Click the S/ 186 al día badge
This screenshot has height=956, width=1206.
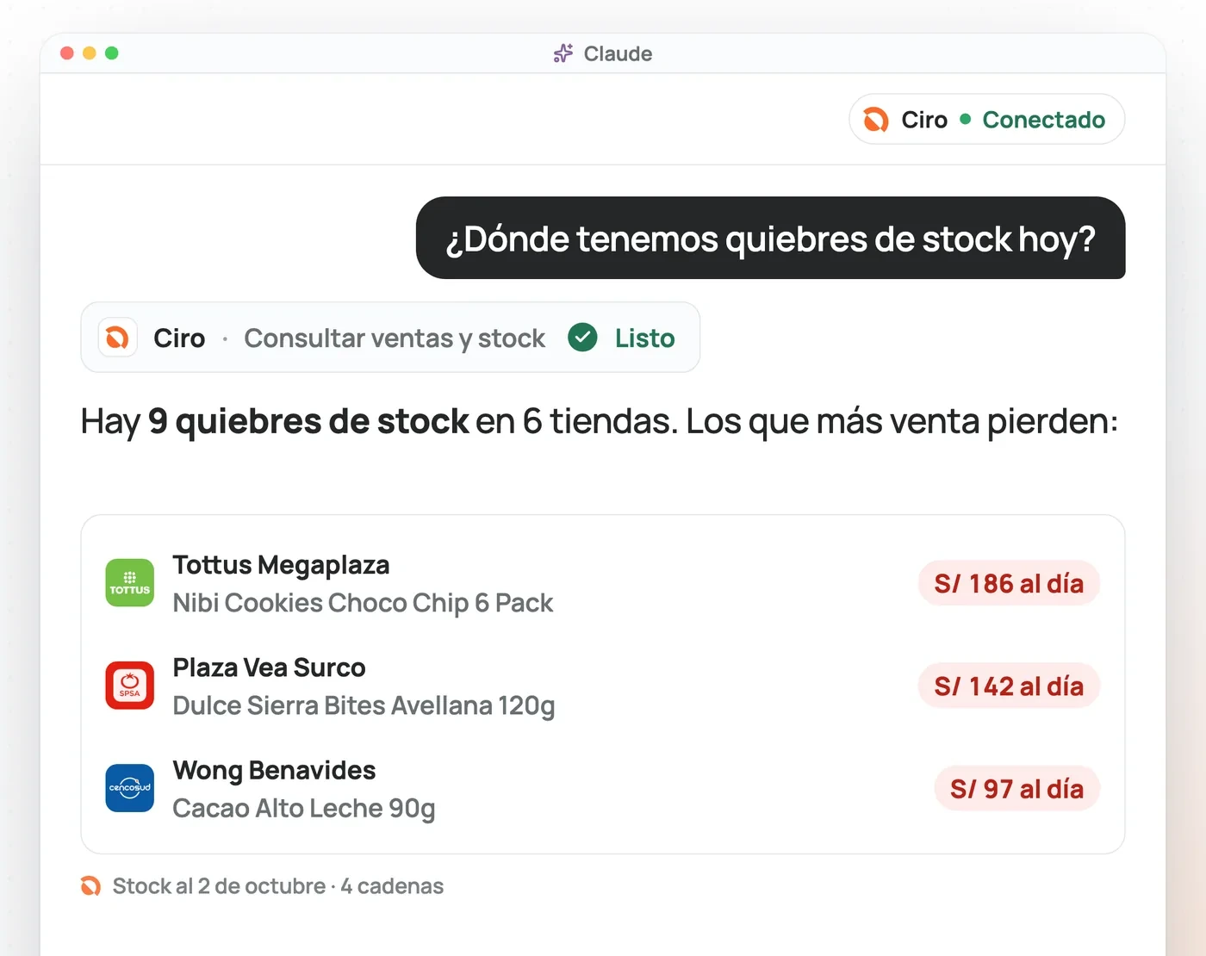1009,583
